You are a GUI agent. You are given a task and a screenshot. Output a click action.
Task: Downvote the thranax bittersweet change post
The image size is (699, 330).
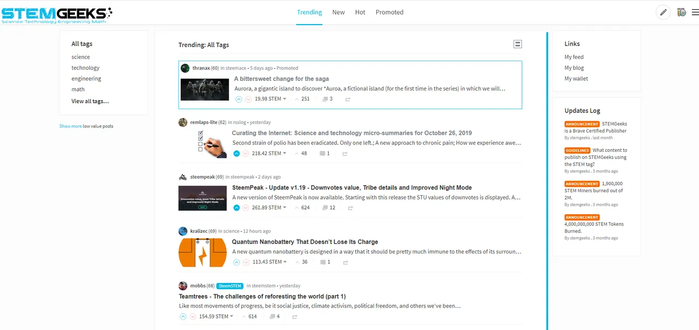[248, 99]
